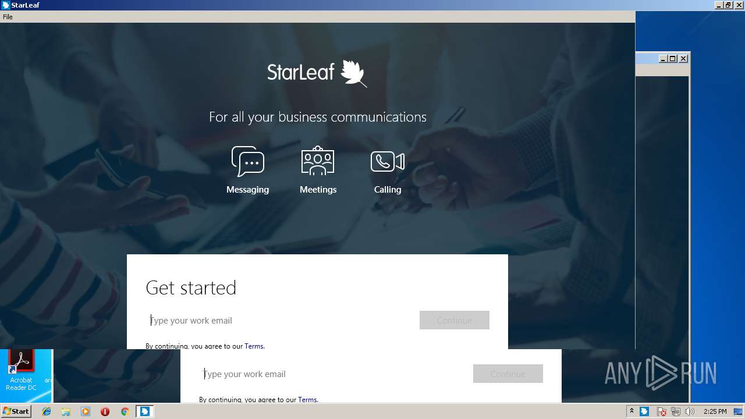This screenshot has width=745, height=419.
Task: Show hidden system tray icons
Action: 632,411
